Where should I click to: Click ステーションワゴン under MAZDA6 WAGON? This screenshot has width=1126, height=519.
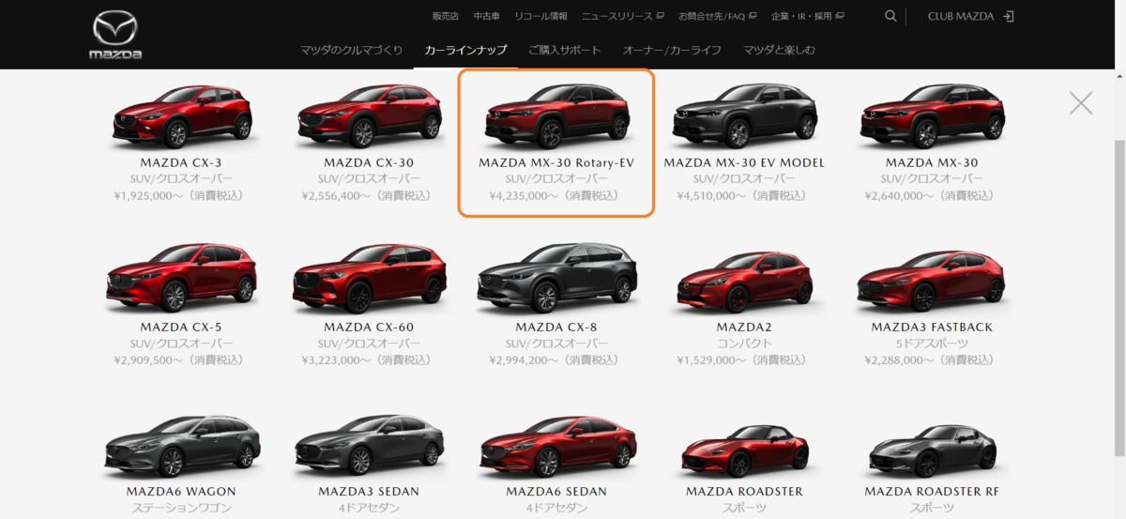181,508
